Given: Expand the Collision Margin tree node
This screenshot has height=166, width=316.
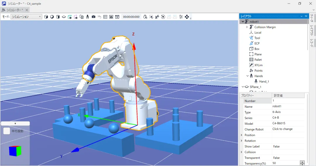Looking at the screenshot, I should coord(247,27).
